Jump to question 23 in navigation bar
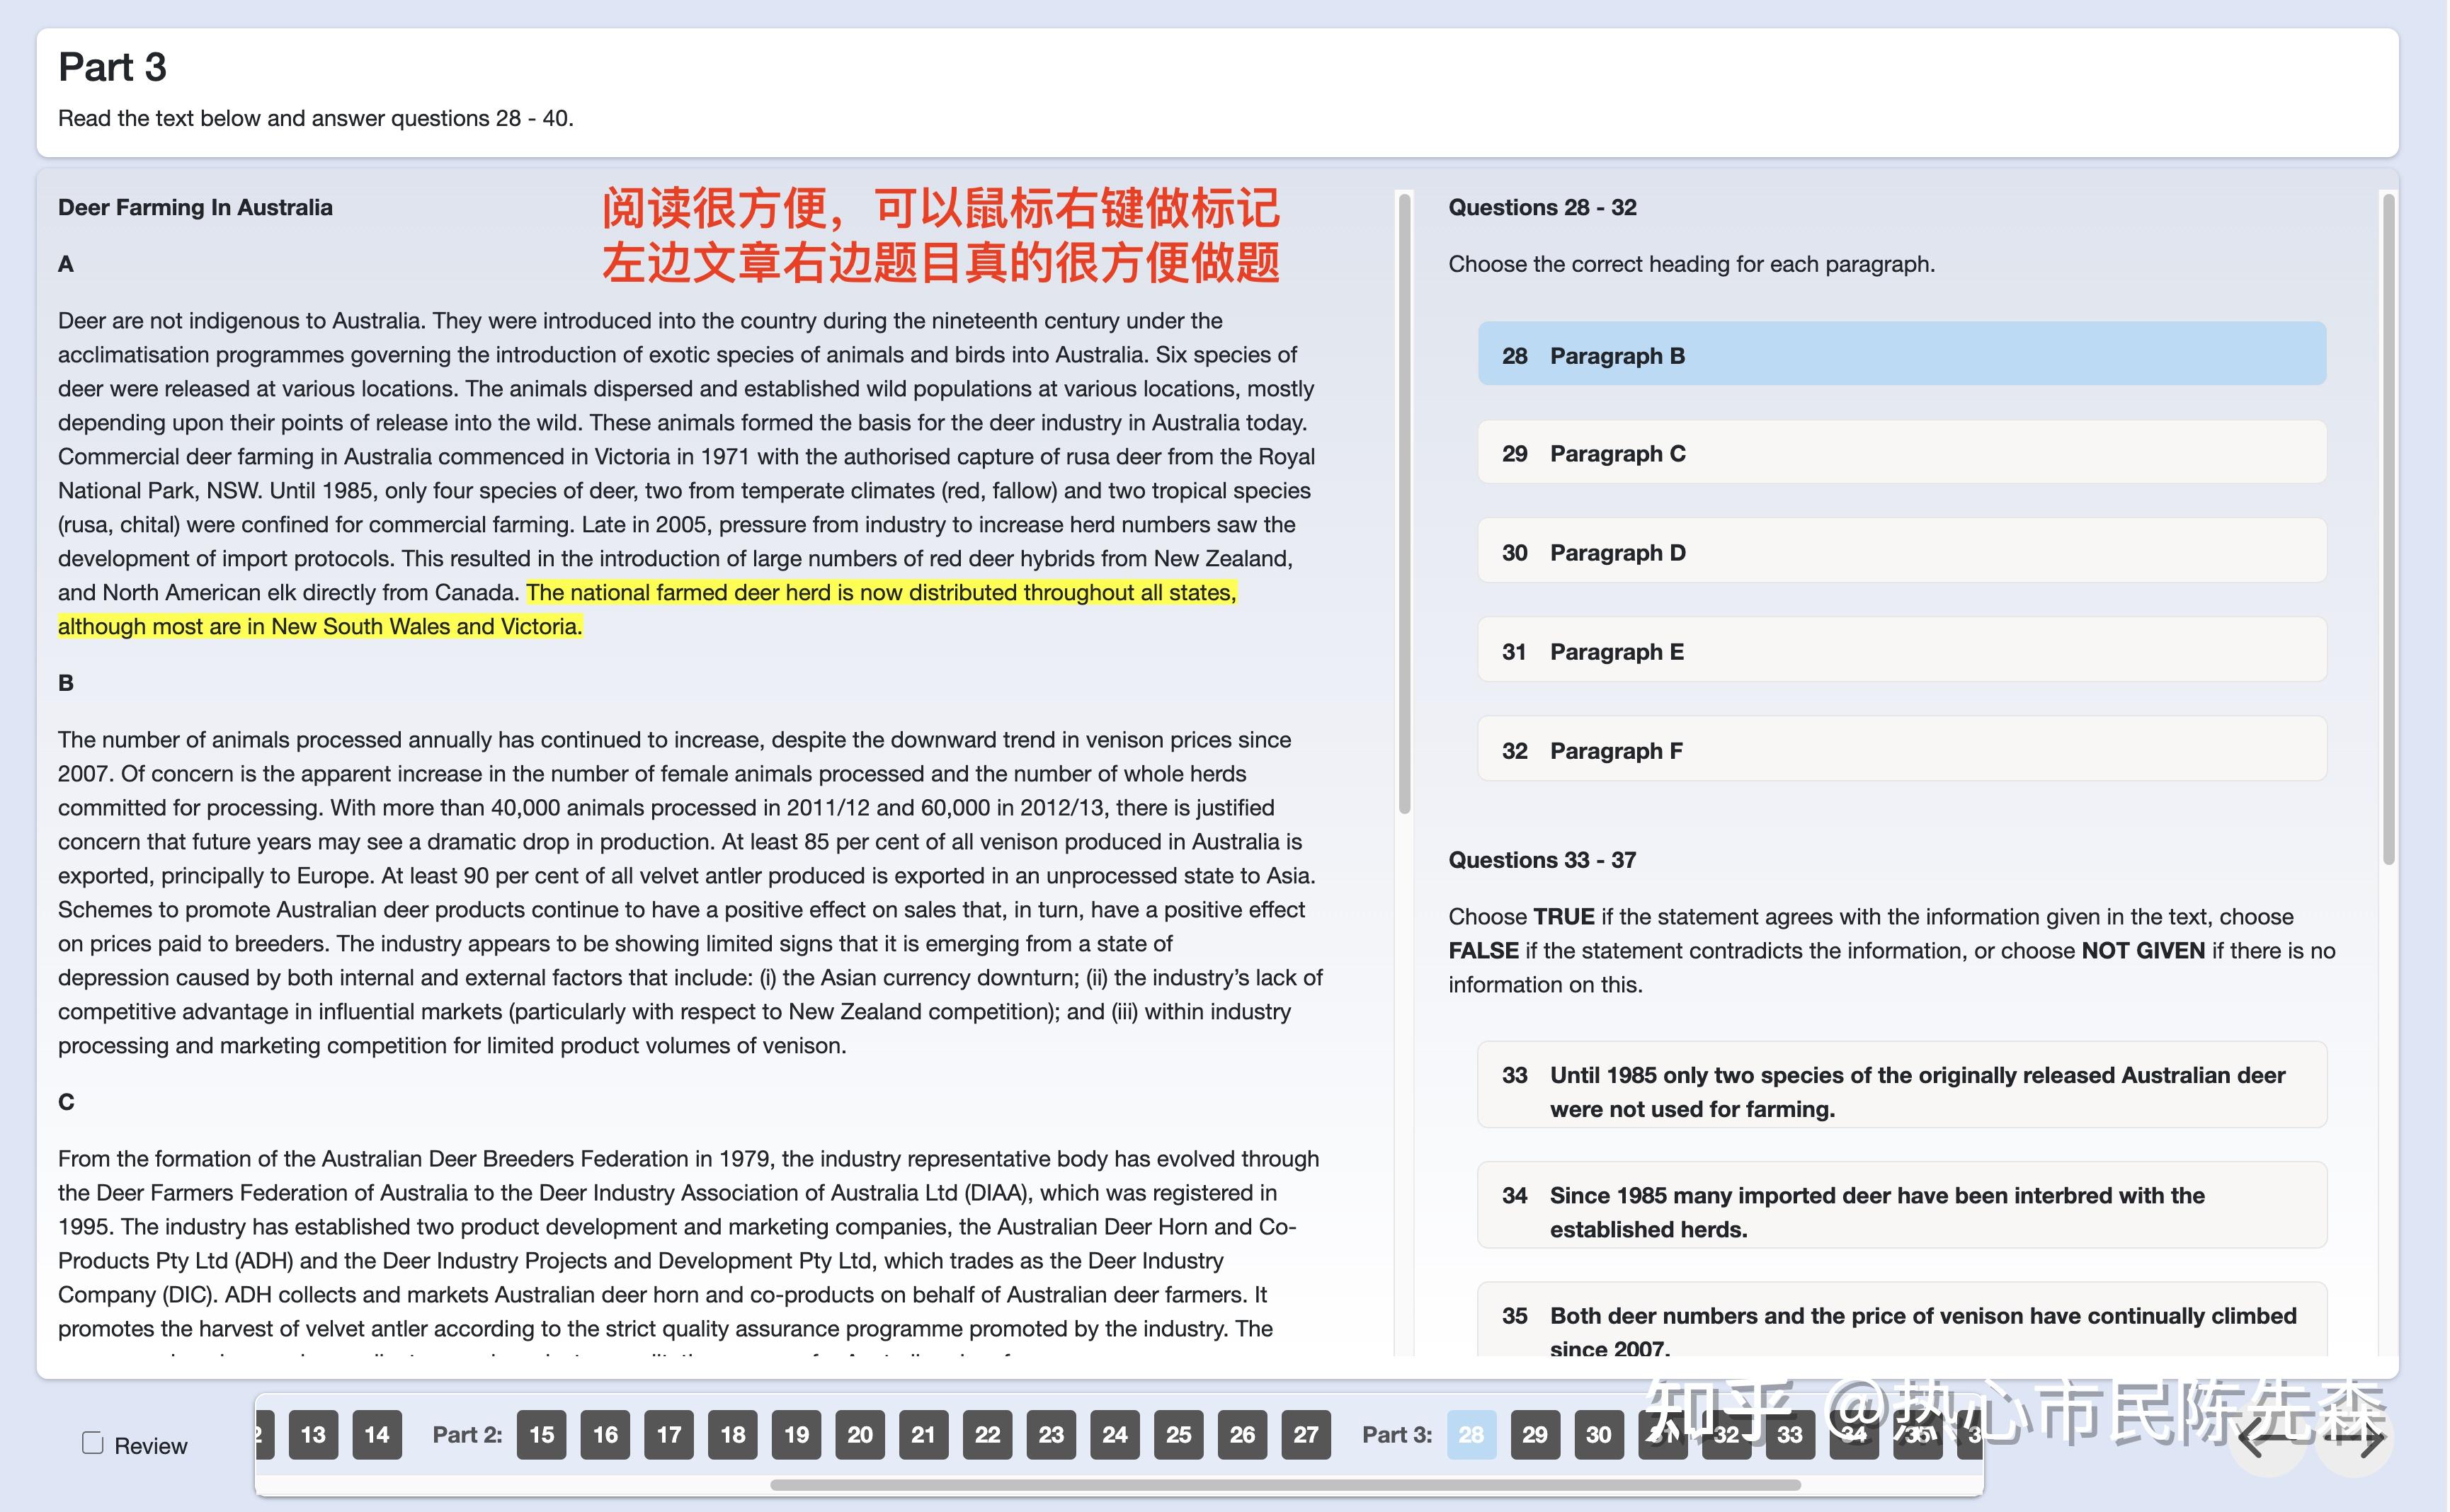Image resolution: width=2450 pixels, height=1512 pixels. [x=1051, y=1435]
